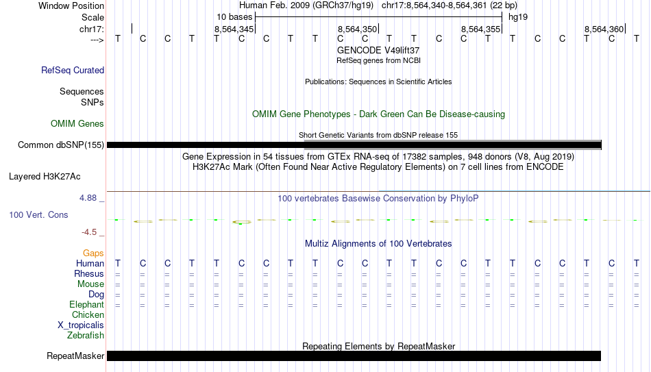Viewport: 651px width, 372px height.
Task: Click the chr17:8,564,340-8,564,361 position text
Action: 434,5
